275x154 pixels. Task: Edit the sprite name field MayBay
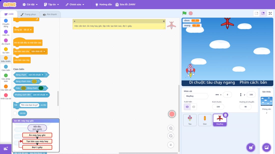[196, 96]
